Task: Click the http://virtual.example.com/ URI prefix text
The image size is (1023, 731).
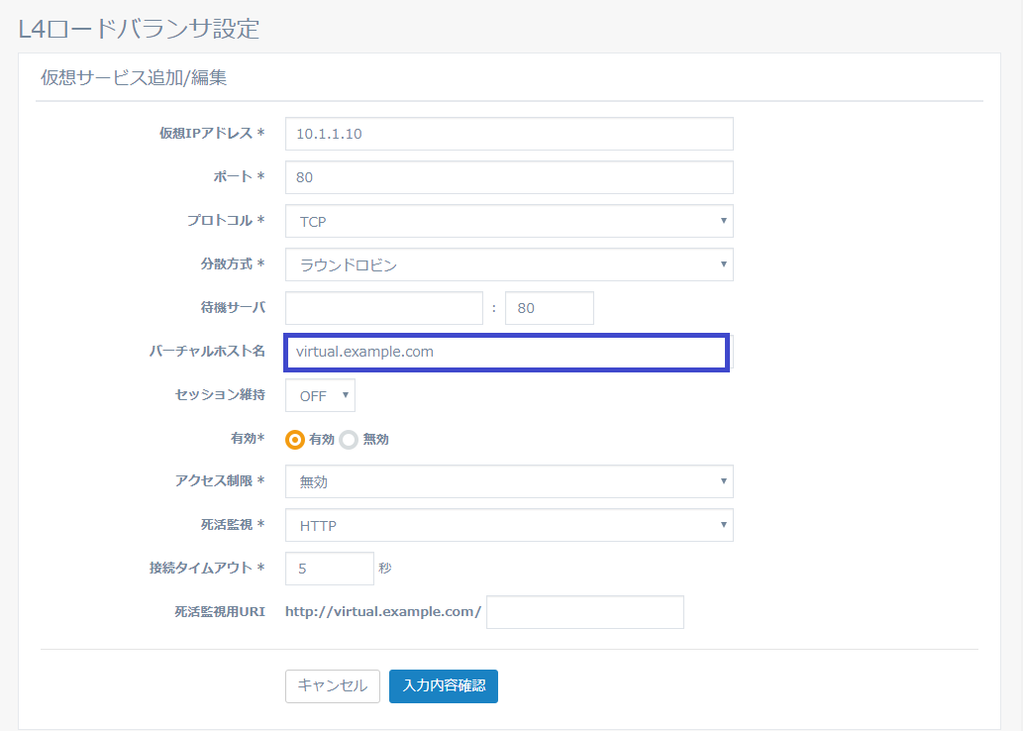Action: coord(382,612)
